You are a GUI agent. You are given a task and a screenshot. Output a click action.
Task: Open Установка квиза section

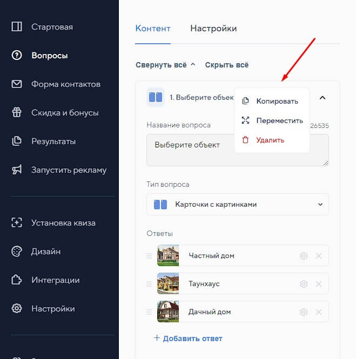(63, 223)
